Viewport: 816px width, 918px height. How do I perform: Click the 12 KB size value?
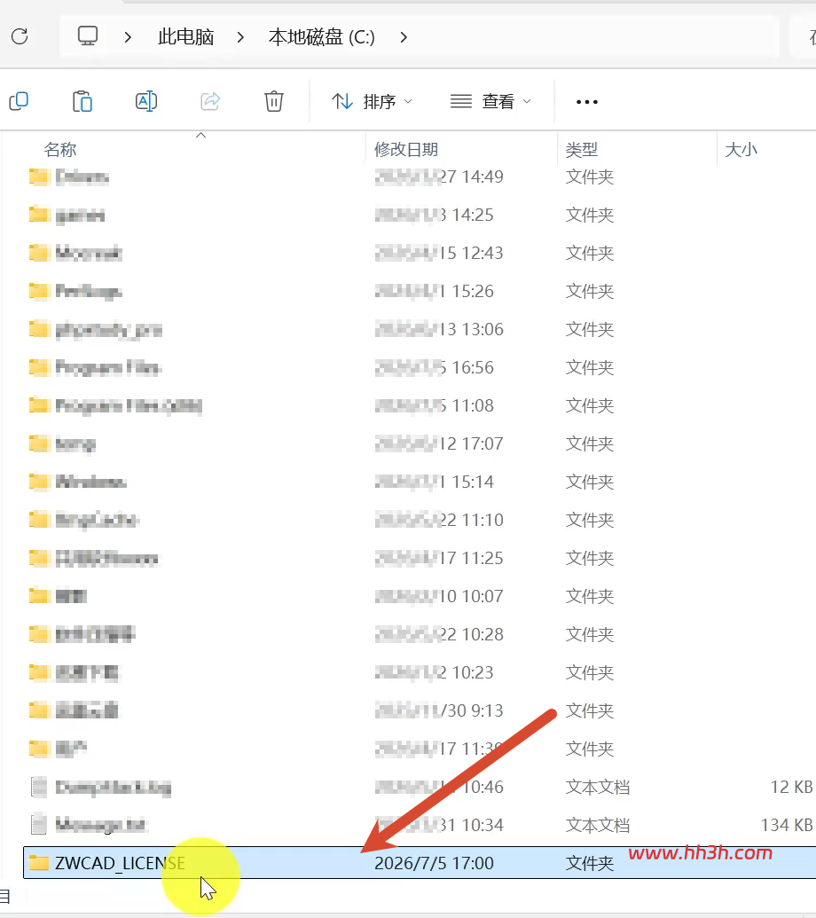click(791, 787)
